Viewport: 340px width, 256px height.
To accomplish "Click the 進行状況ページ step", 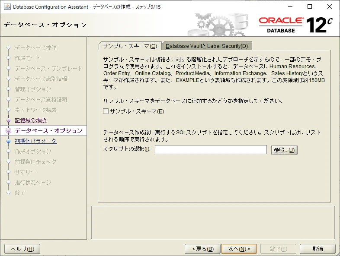I will 33,183.
